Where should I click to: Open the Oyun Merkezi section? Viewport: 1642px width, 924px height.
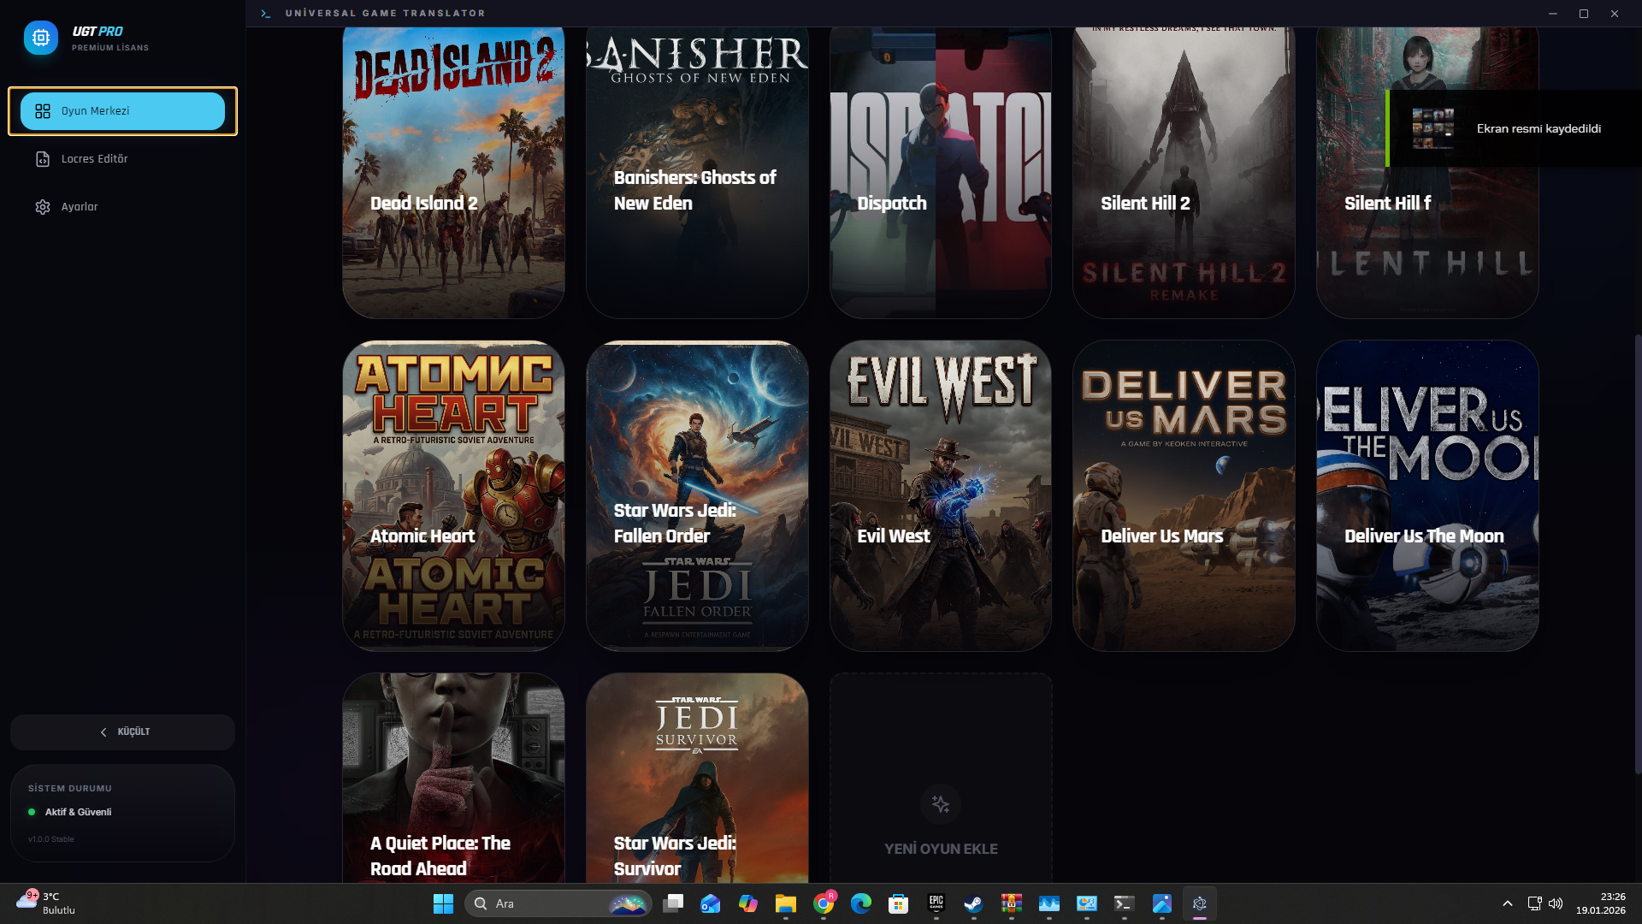[x=122, y=111]
